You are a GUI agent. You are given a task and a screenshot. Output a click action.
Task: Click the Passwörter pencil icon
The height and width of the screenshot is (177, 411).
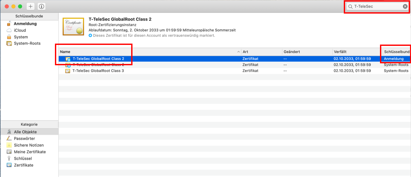click(9, 138)
